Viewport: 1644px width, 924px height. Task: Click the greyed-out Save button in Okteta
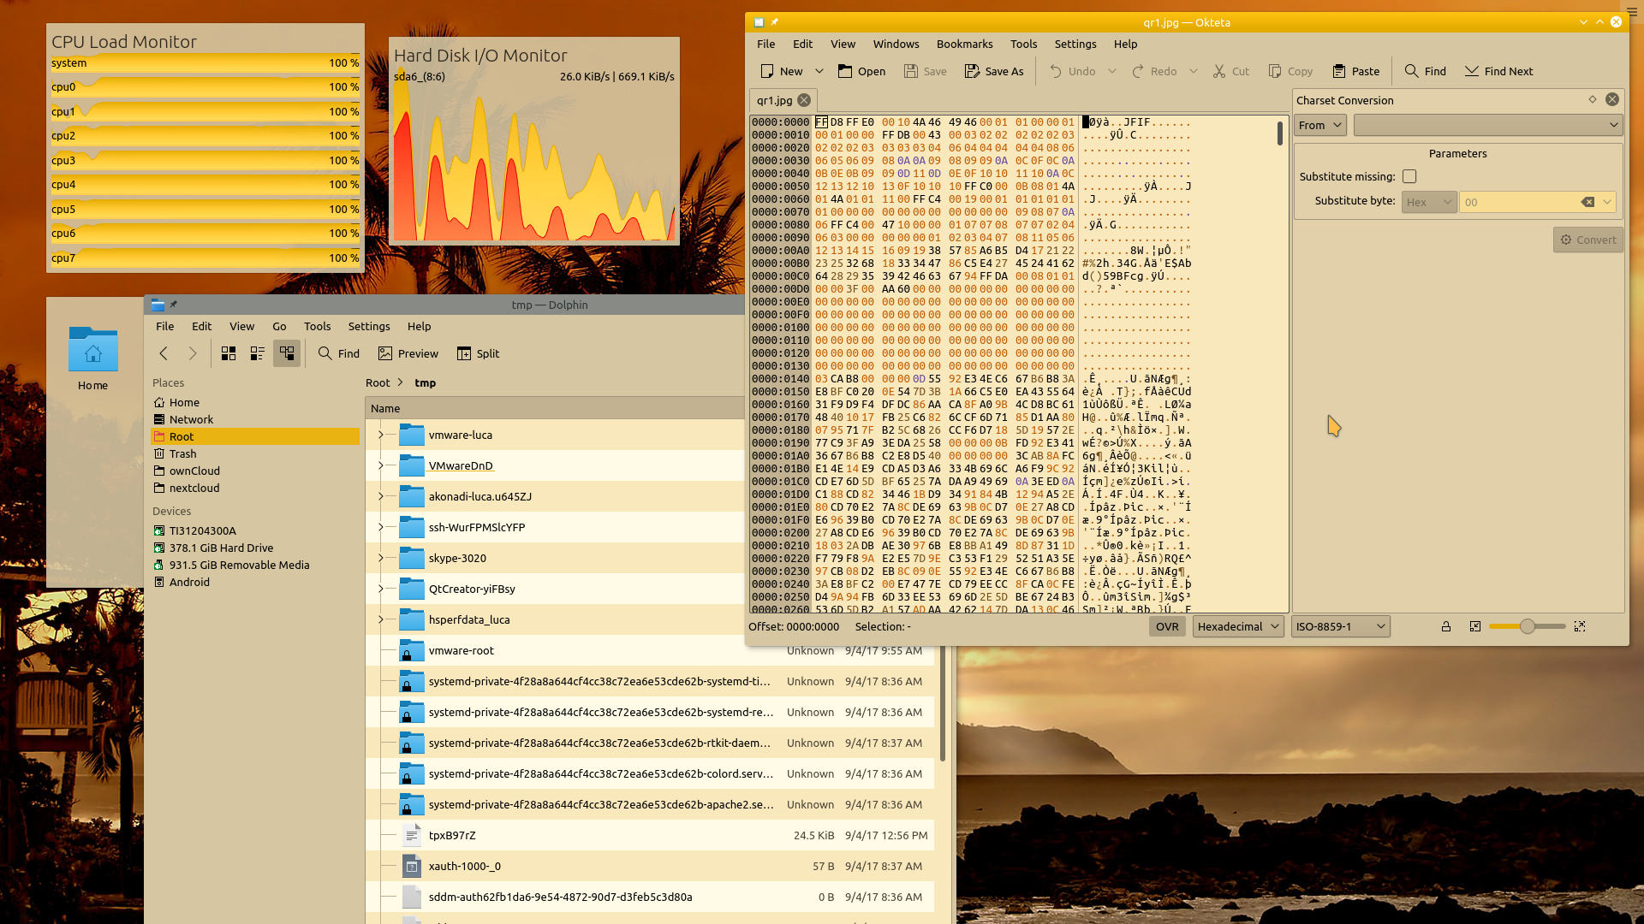point(926,71)
